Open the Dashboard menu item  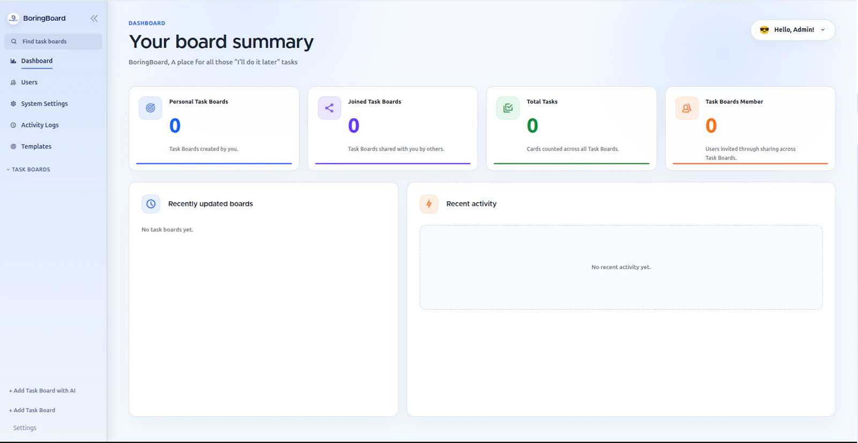37,61
